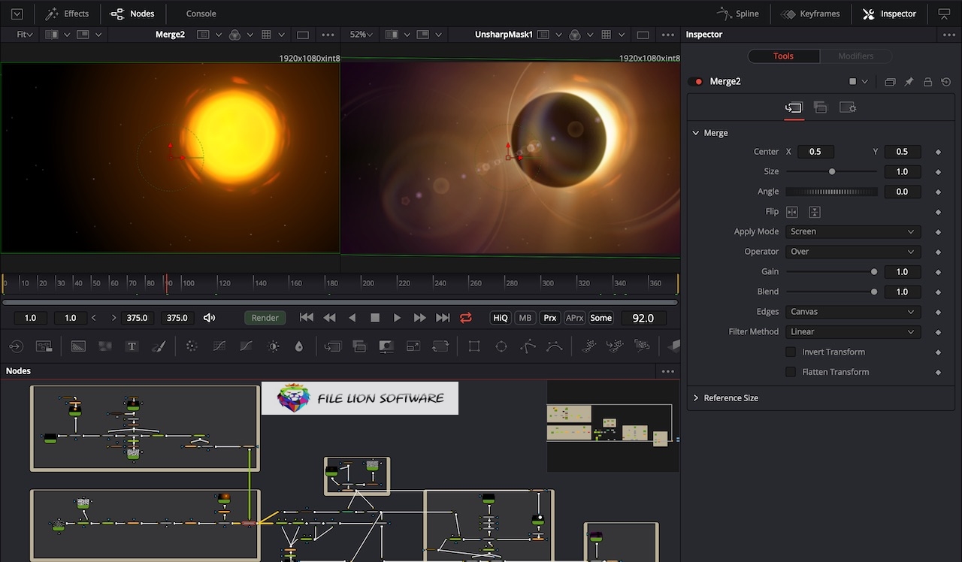Image resolution: width=962 pixels, height=562 pixels.
Task: Add a MediaIn node from the toolbar
Action: coord(16,346)
